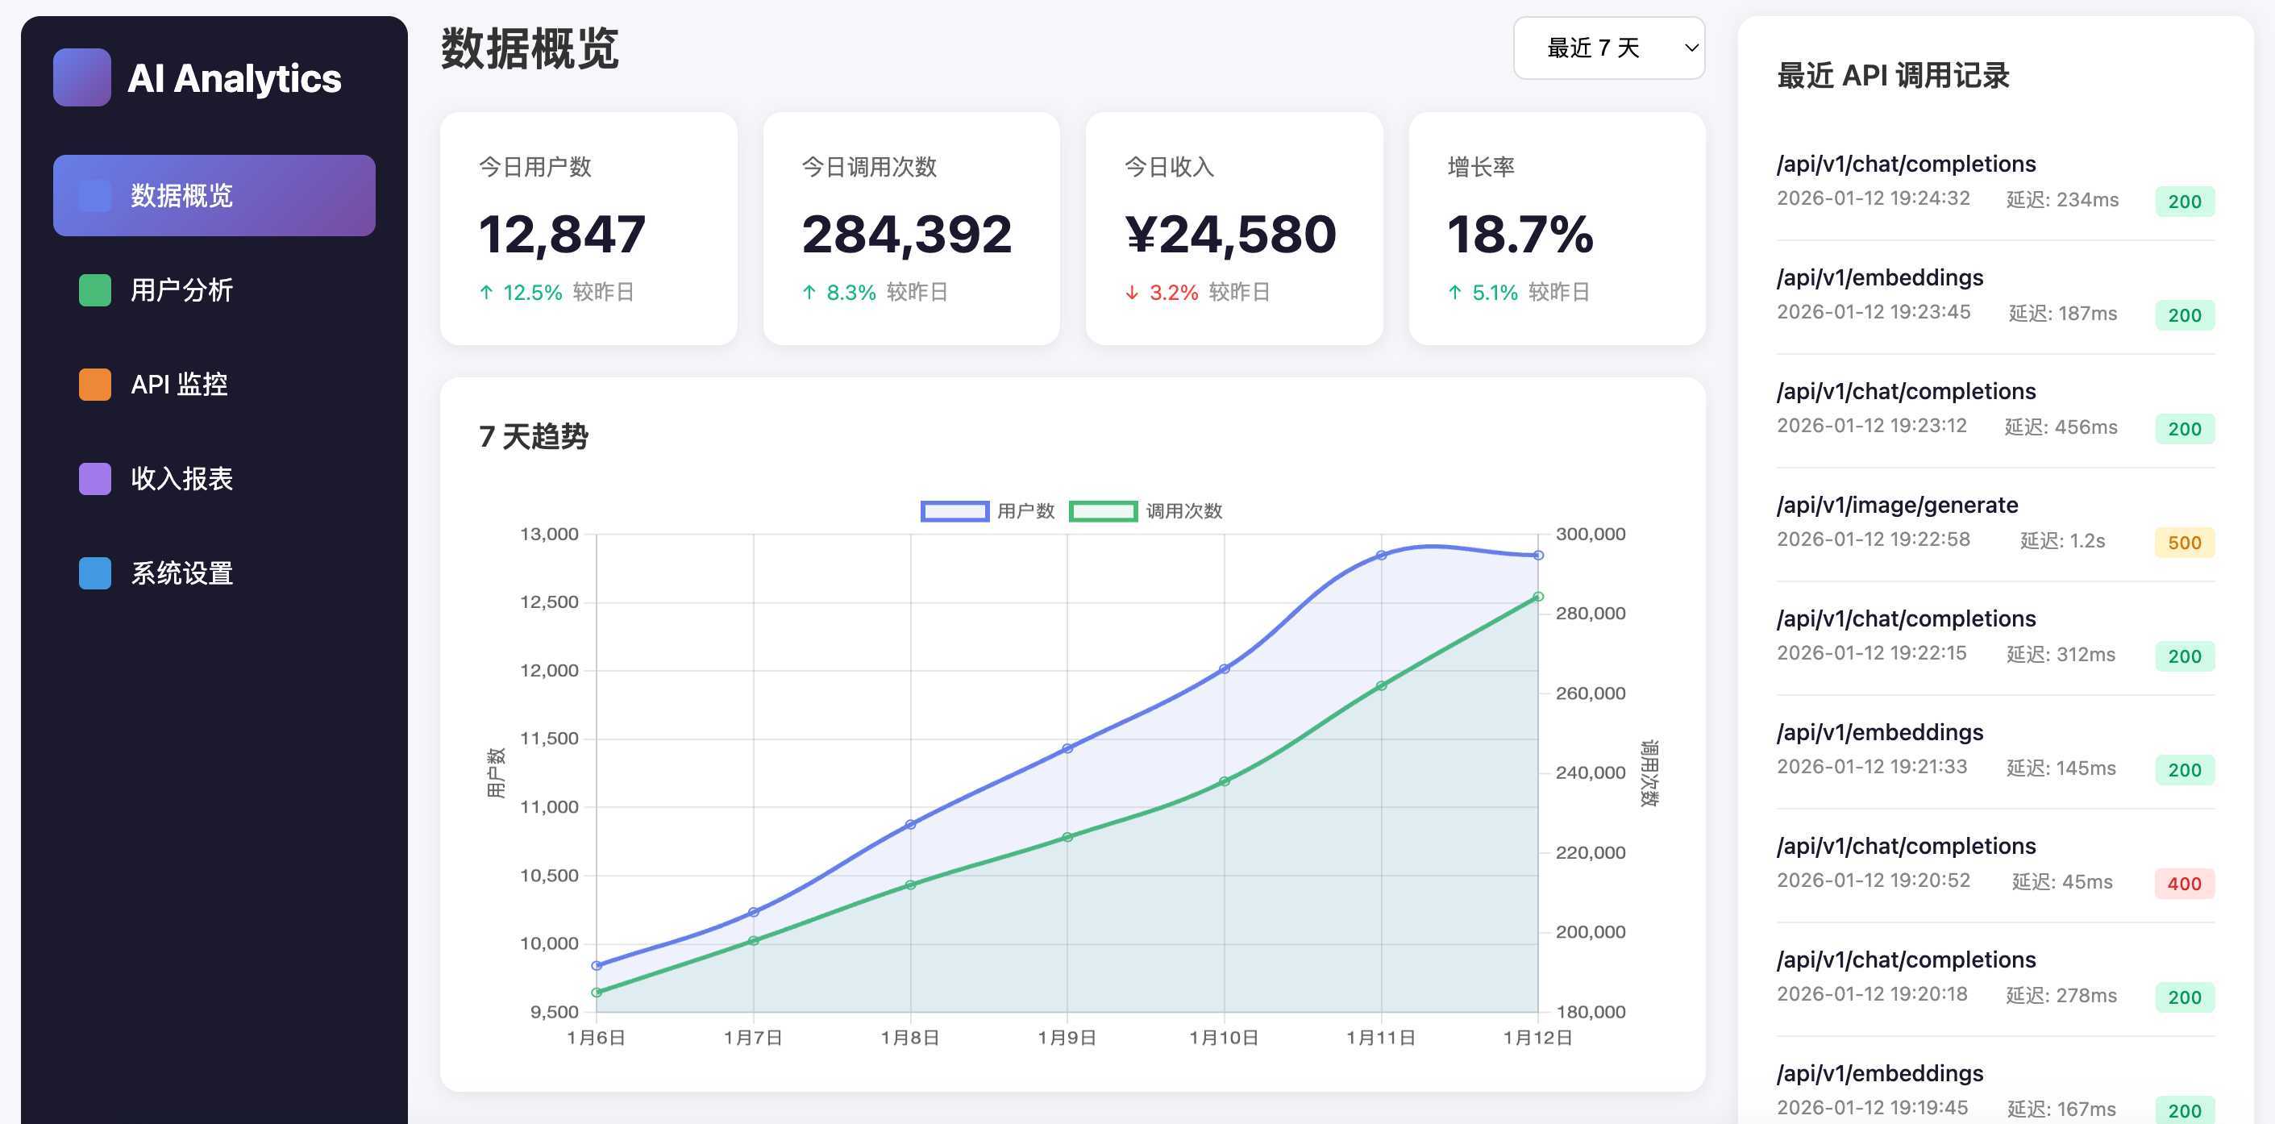
Task: Click the orange API 监控 sidebar icon
Action: (x=94, y=384)
